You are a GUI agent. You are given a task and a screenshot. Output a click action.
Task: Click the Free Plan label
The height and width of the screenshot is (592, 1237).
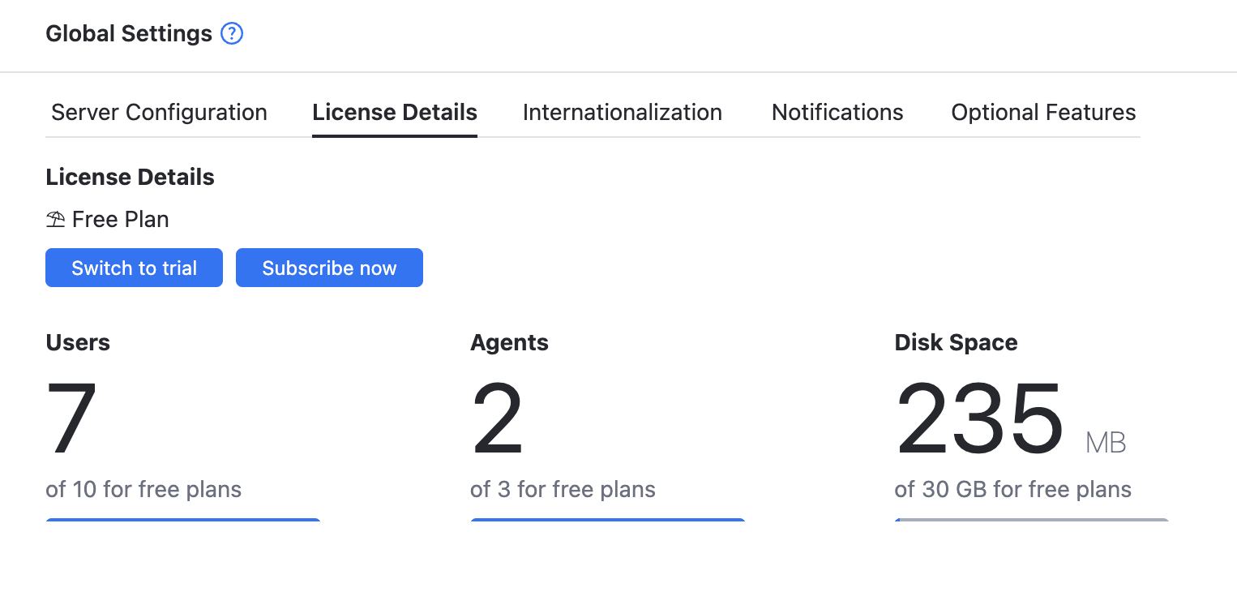pyautogui.click(x=119, y=219)
